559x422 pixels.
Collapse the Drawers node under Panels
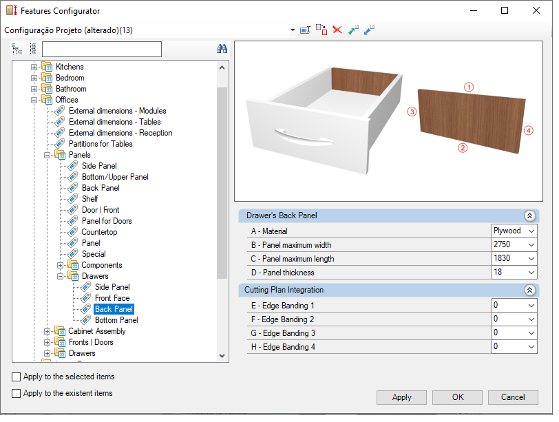pos(61,276)
